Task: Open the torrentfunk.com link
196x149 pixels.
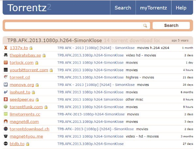Action: 26,107
